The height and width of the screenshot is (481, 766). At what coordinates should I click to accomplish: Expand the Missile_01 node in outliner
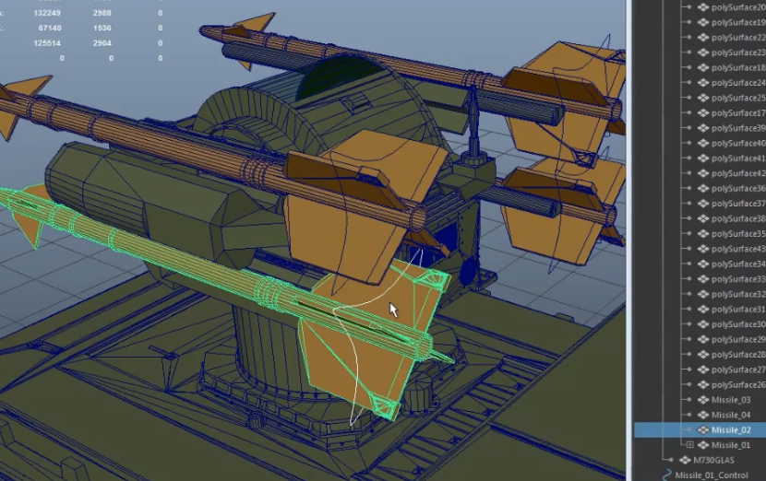689,445
